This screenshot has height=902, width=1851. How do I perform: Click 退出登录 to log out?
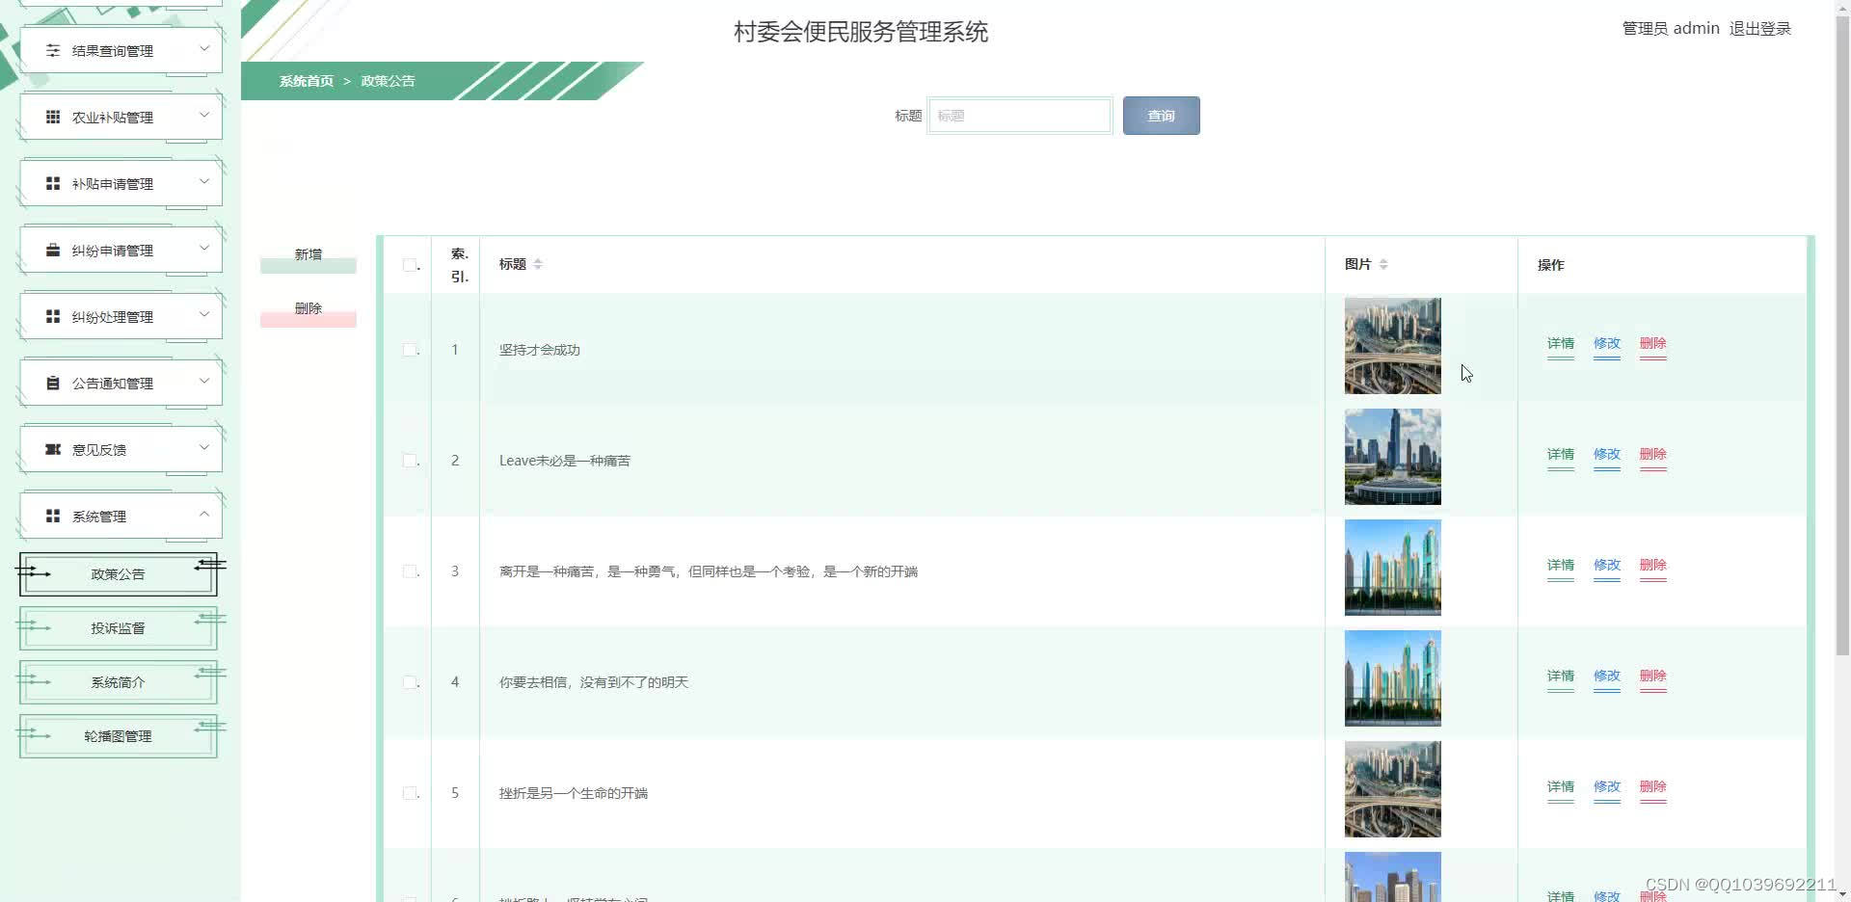[x=1759, y=29]
